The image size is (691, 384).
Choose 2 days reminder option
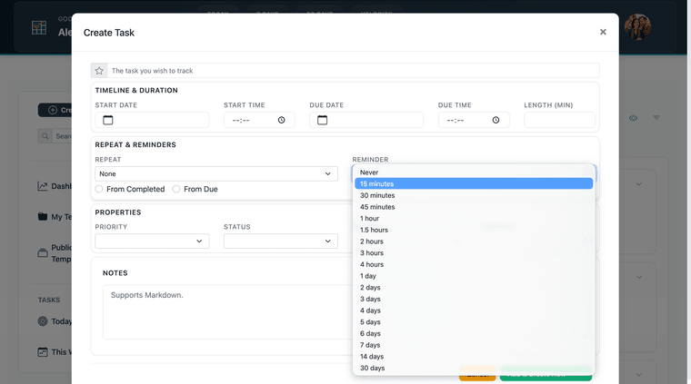474,287
